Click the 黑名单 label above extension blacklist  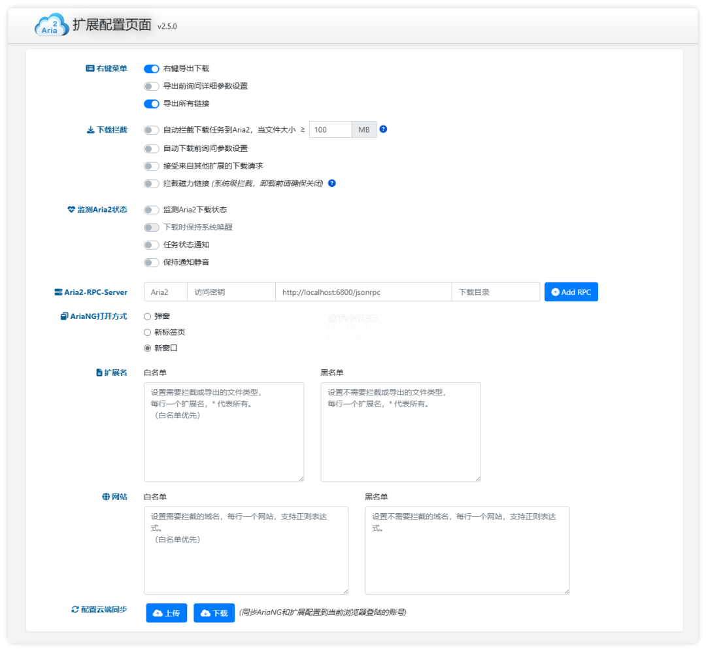(332, 373)
